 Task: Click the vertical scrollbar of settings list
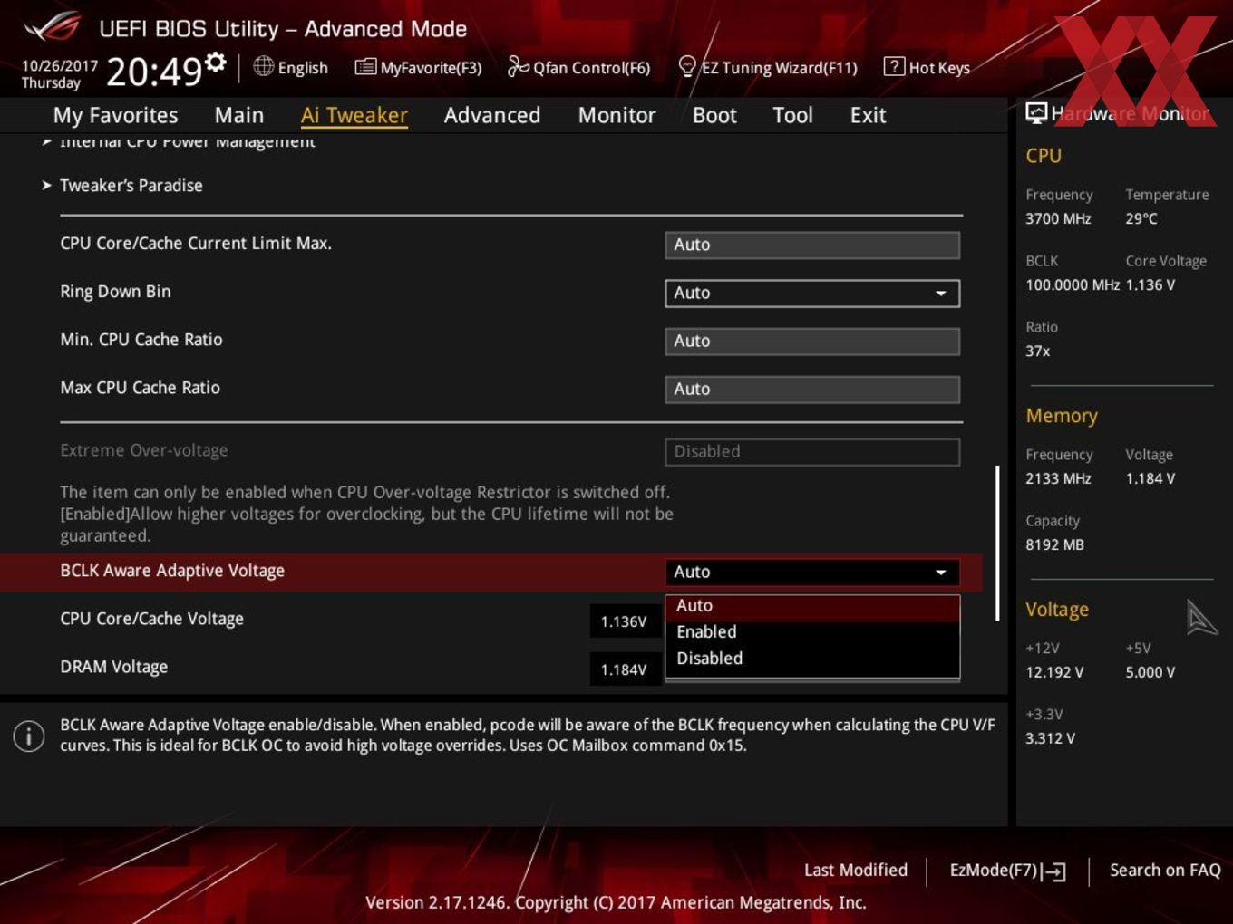tap(997, 544)
